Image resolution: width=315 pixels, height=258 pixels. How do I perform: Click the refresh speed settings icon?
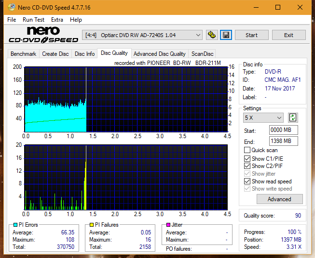pos(293,117)
